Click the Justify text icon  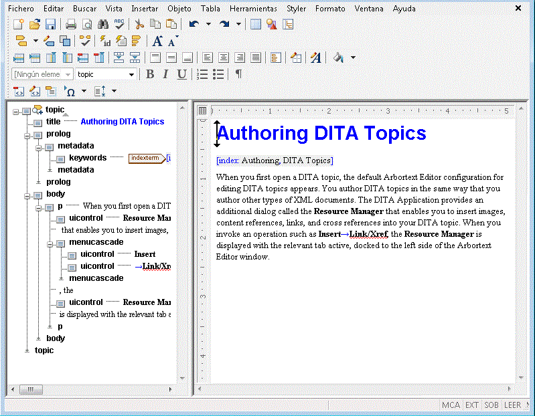256,58
